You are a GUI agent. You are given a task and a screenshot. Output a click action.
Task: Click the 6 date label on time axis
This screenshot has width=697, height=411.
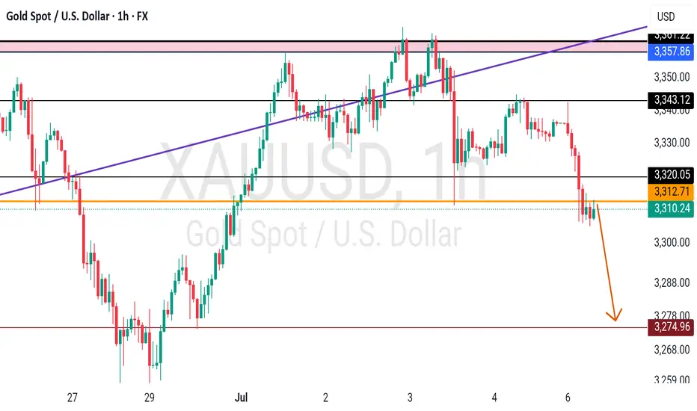tap(568, 398)
